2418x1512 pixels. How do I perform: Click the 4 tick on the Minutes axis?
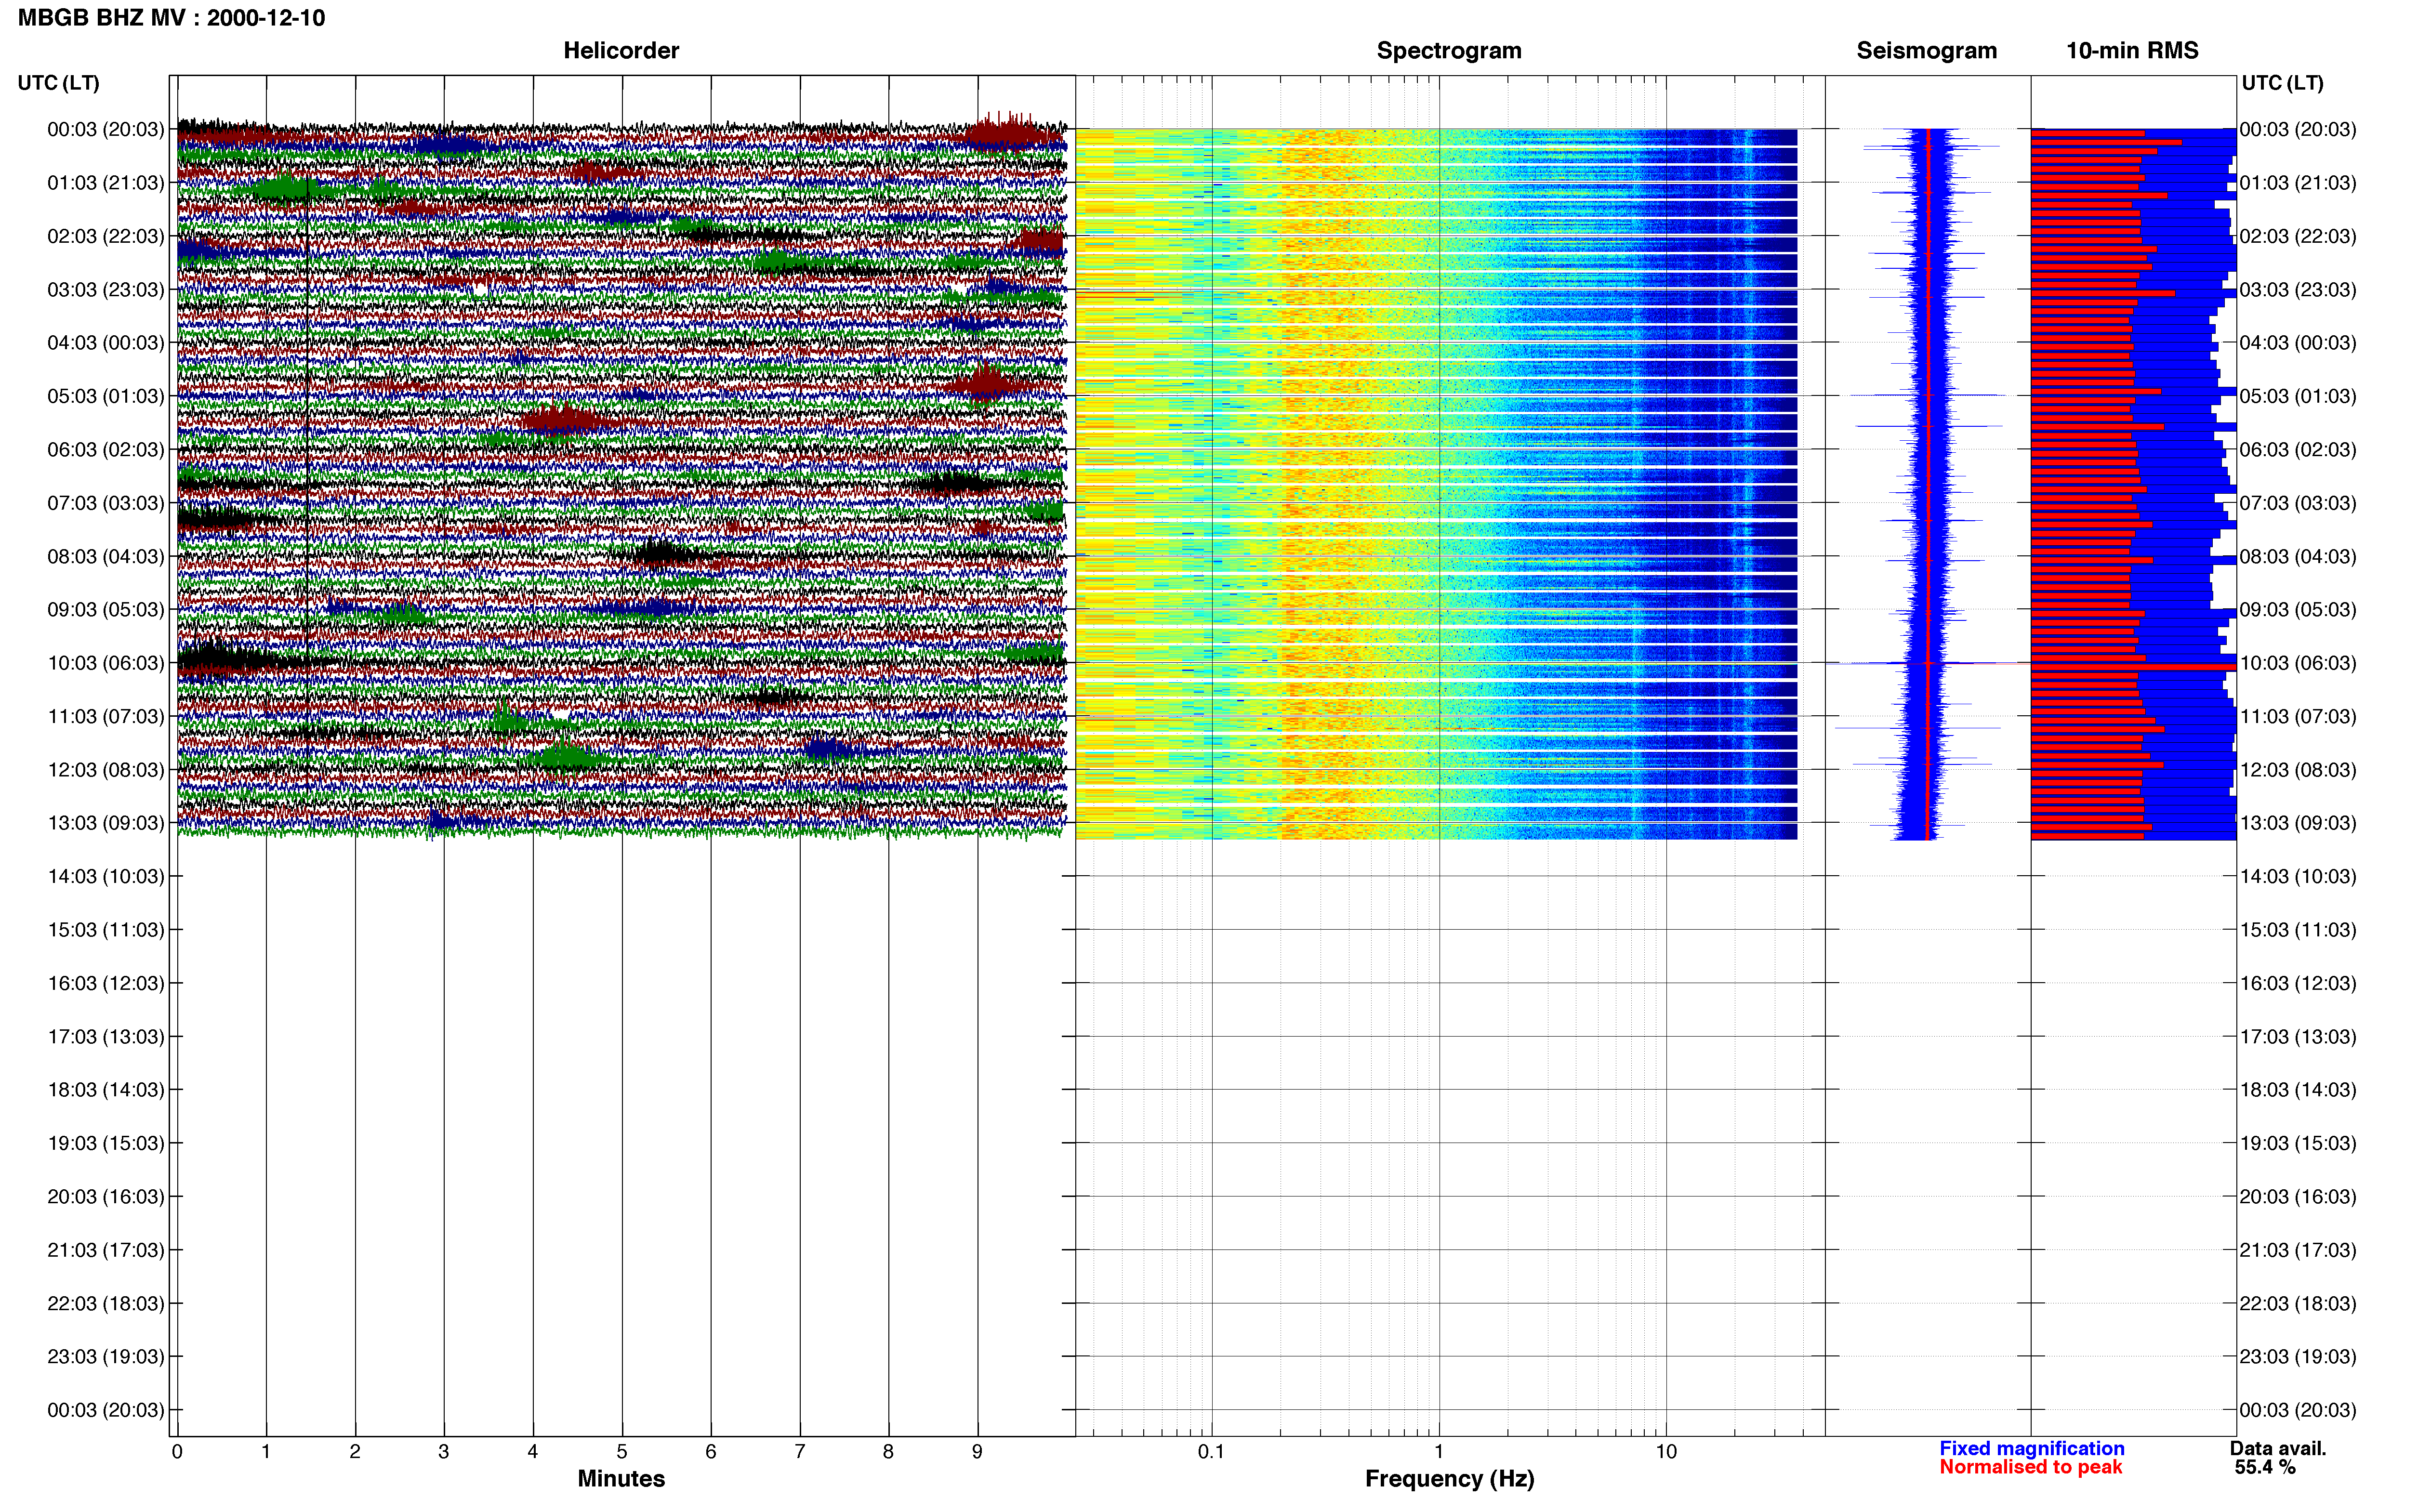tap(533, 1451)
